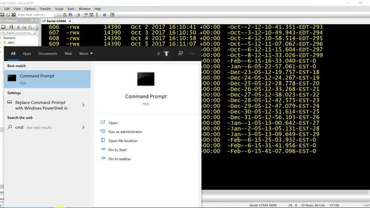The height and width of the screenshot is (208, 370).
Task: Click the session filter search box
Action: coord(19,33)
